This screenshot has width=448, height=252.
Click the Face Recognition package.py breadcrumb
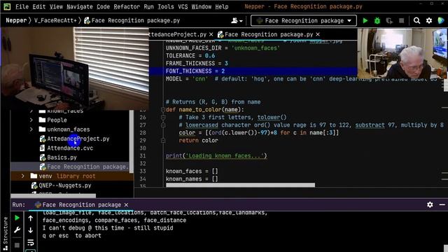click(x=132, y=20)
